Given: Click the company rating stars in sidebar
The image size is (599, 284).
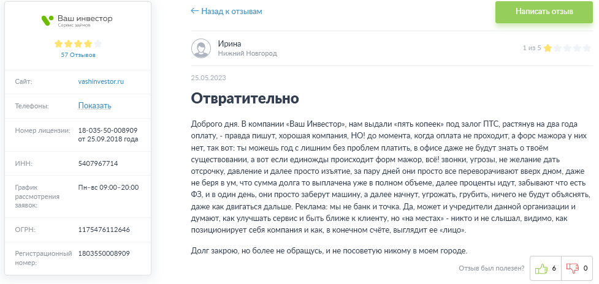Looking at the screenshot, I should click(78, 44).
